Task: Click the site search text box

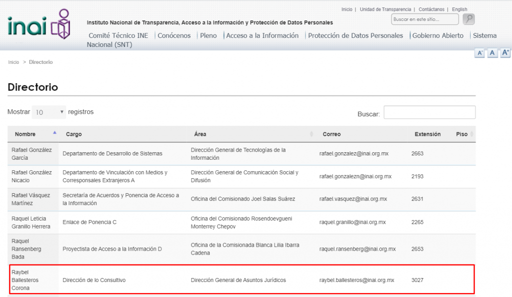Action: coord(424,19)
